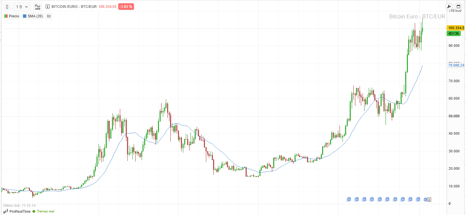Click the yellow 100.334,5 price label
The image size is (466, 215).
point(455,28)
